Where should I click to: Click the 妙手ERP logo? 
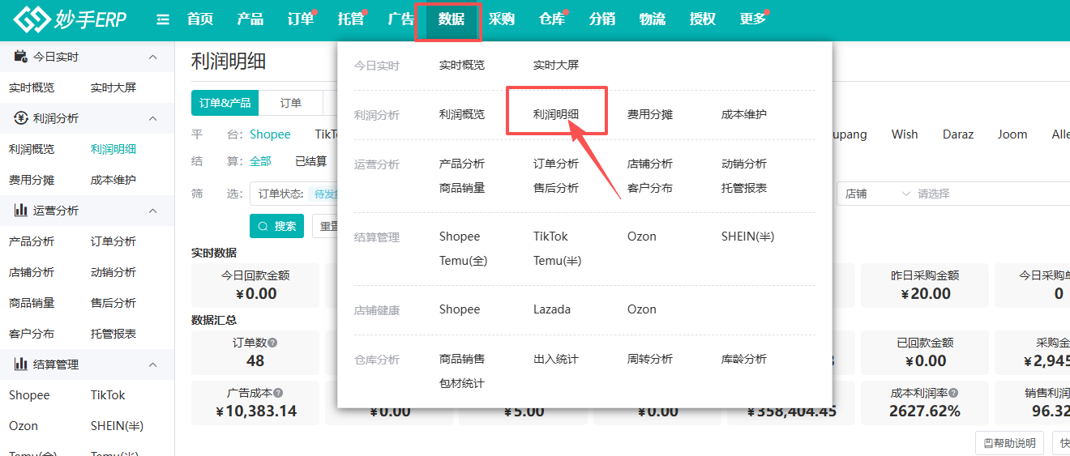point(70,19)
